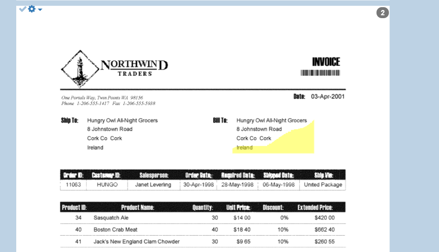Click extended price $260 55

tap(324, 241)
